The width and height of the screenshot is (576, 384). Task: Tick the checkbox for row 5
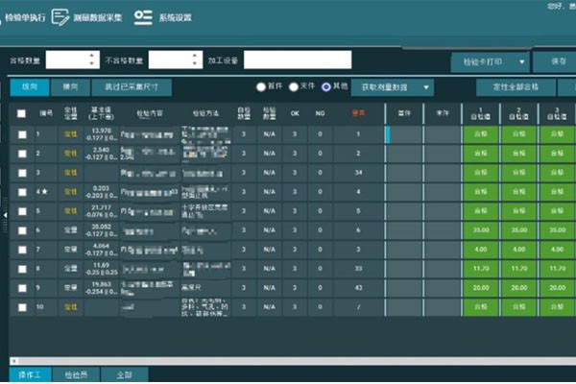(x=22, y=211)
